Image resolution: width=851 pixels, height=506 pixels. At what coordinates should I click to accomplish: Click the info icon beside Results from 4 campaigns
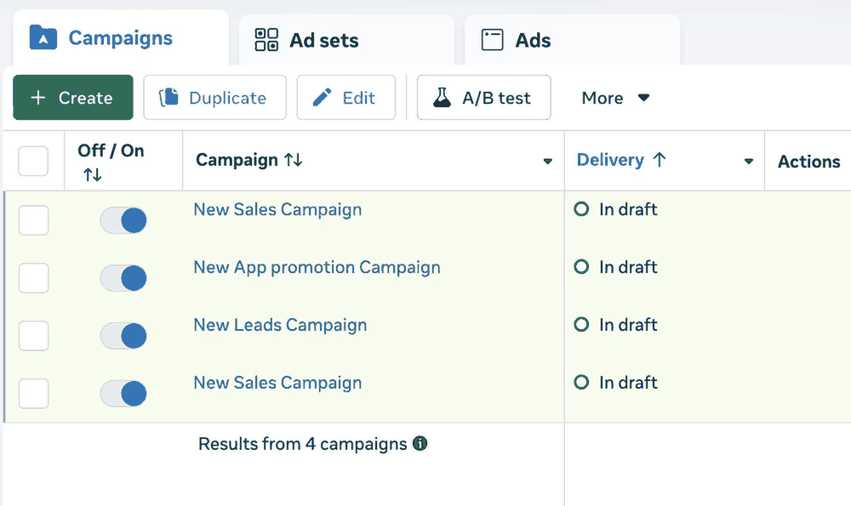[420, 444]
